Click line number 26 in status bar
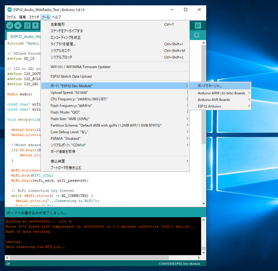This screenshot has width=278, height=271. 8,264
